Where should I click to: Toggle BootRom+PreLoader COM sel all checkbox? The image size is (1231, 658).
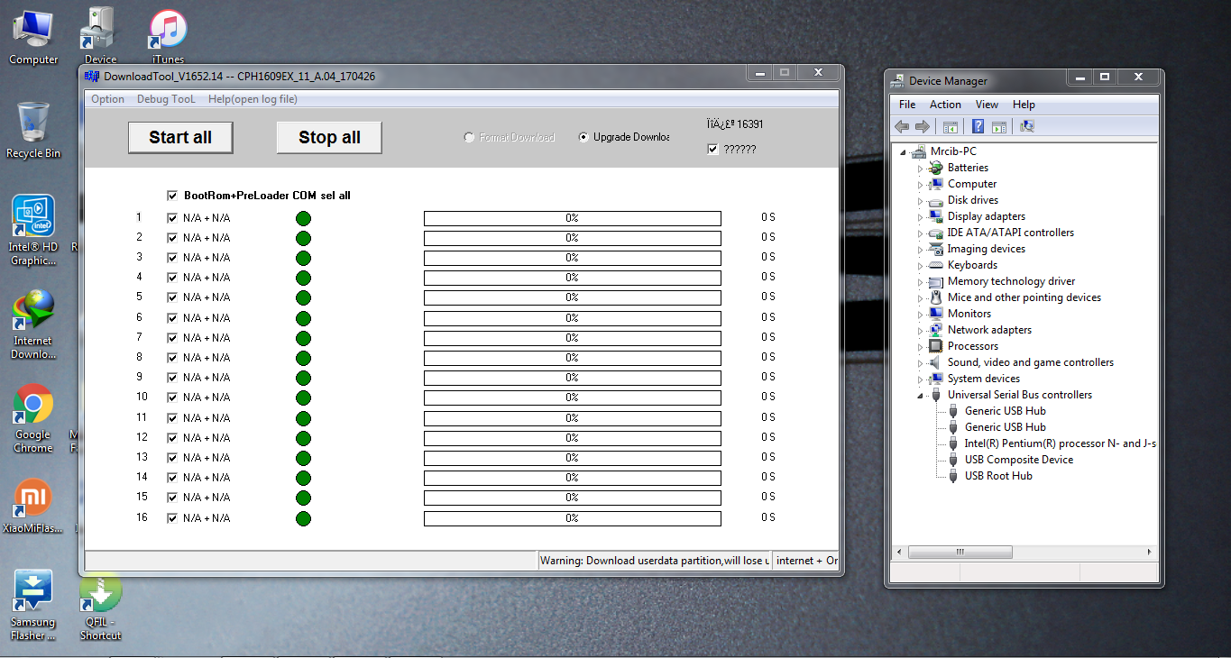172,196
